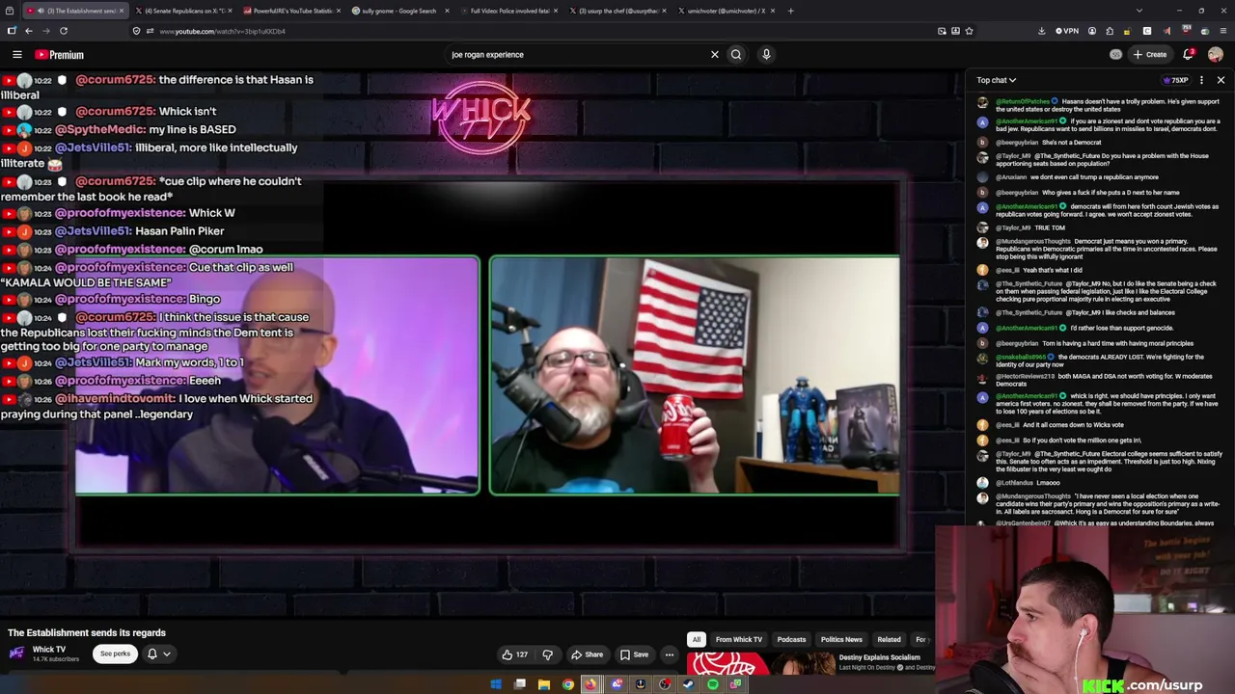
Task: Select the Related filter chip
Action: (889, 640)
